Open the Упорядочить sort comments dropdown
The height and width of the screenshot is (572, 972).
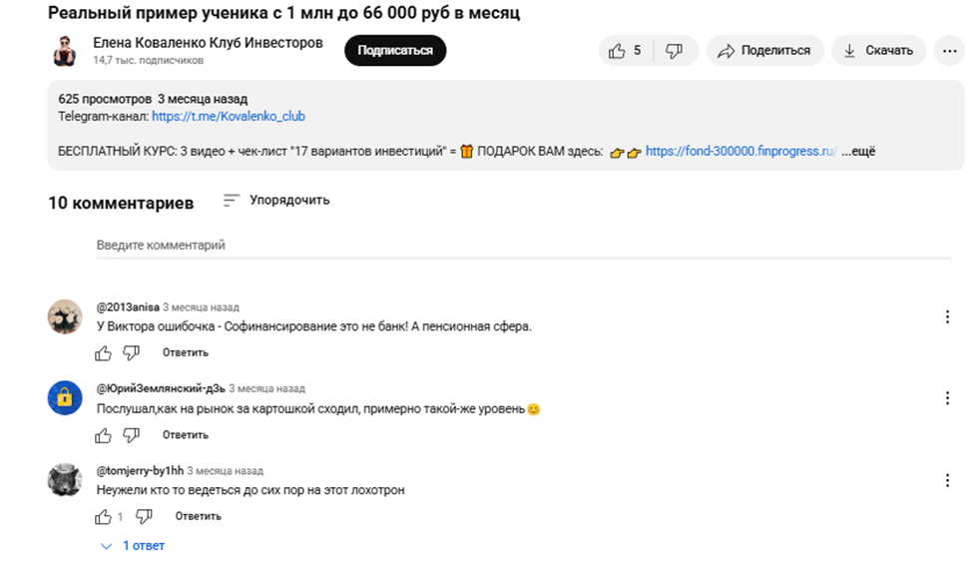pyautogui.click(x=276, y=201)
